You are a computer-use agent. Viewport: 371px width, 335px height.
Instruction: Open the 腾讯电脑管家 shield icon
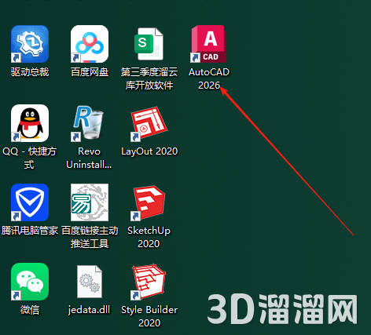click(x=30, y=202)
